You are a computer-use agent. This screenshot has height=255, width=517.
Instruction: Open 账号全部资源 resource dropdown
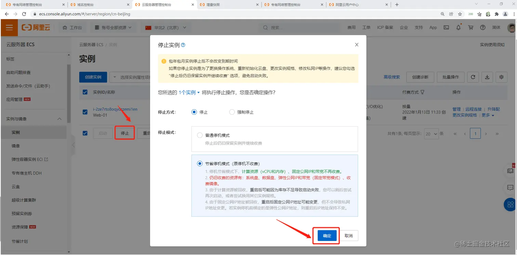click(x=113, y=28)
